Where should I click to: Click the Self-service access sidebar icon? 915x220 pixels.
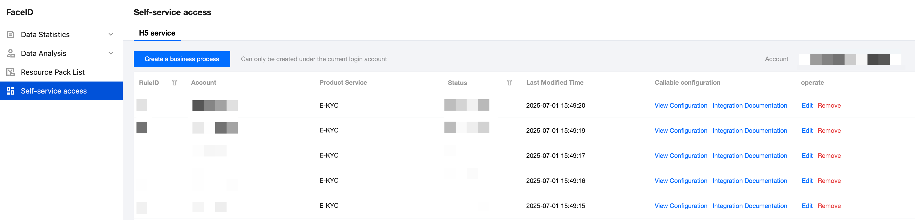(x=11, y=91)
